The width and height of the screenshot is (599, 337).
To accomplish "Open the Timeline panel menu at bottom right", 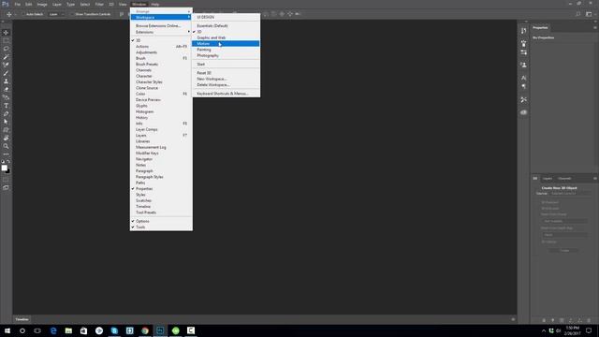I will 513,319.
